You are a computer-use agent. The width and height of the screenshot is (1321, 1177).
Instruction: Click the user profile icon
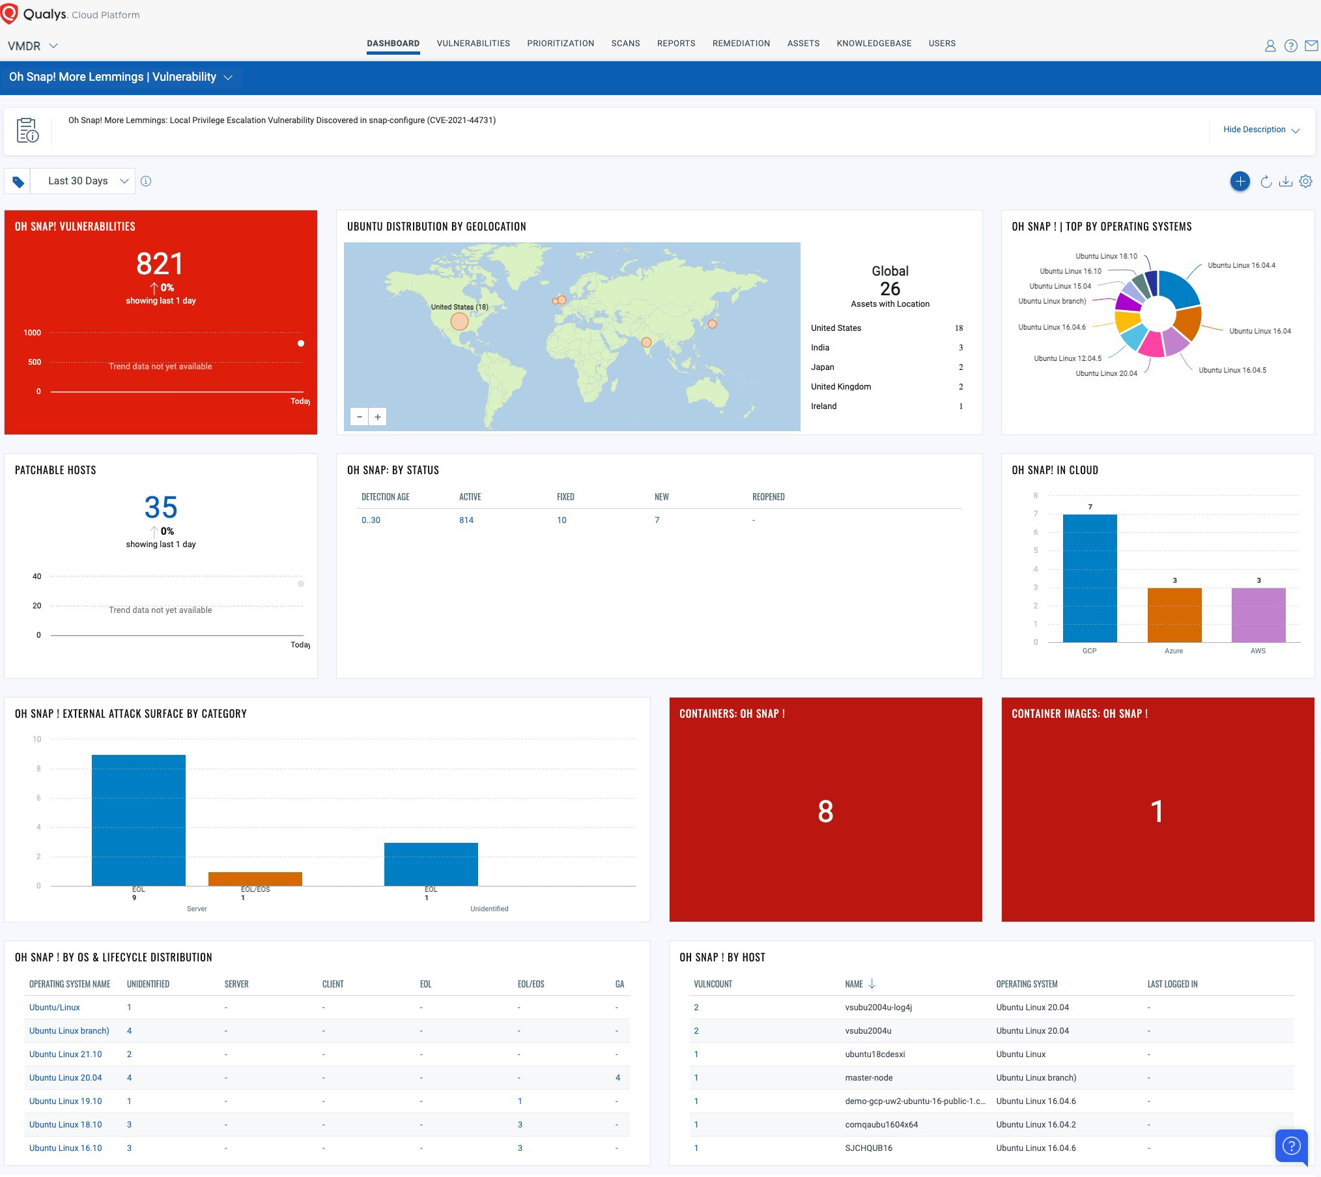tap(1270, 46)
